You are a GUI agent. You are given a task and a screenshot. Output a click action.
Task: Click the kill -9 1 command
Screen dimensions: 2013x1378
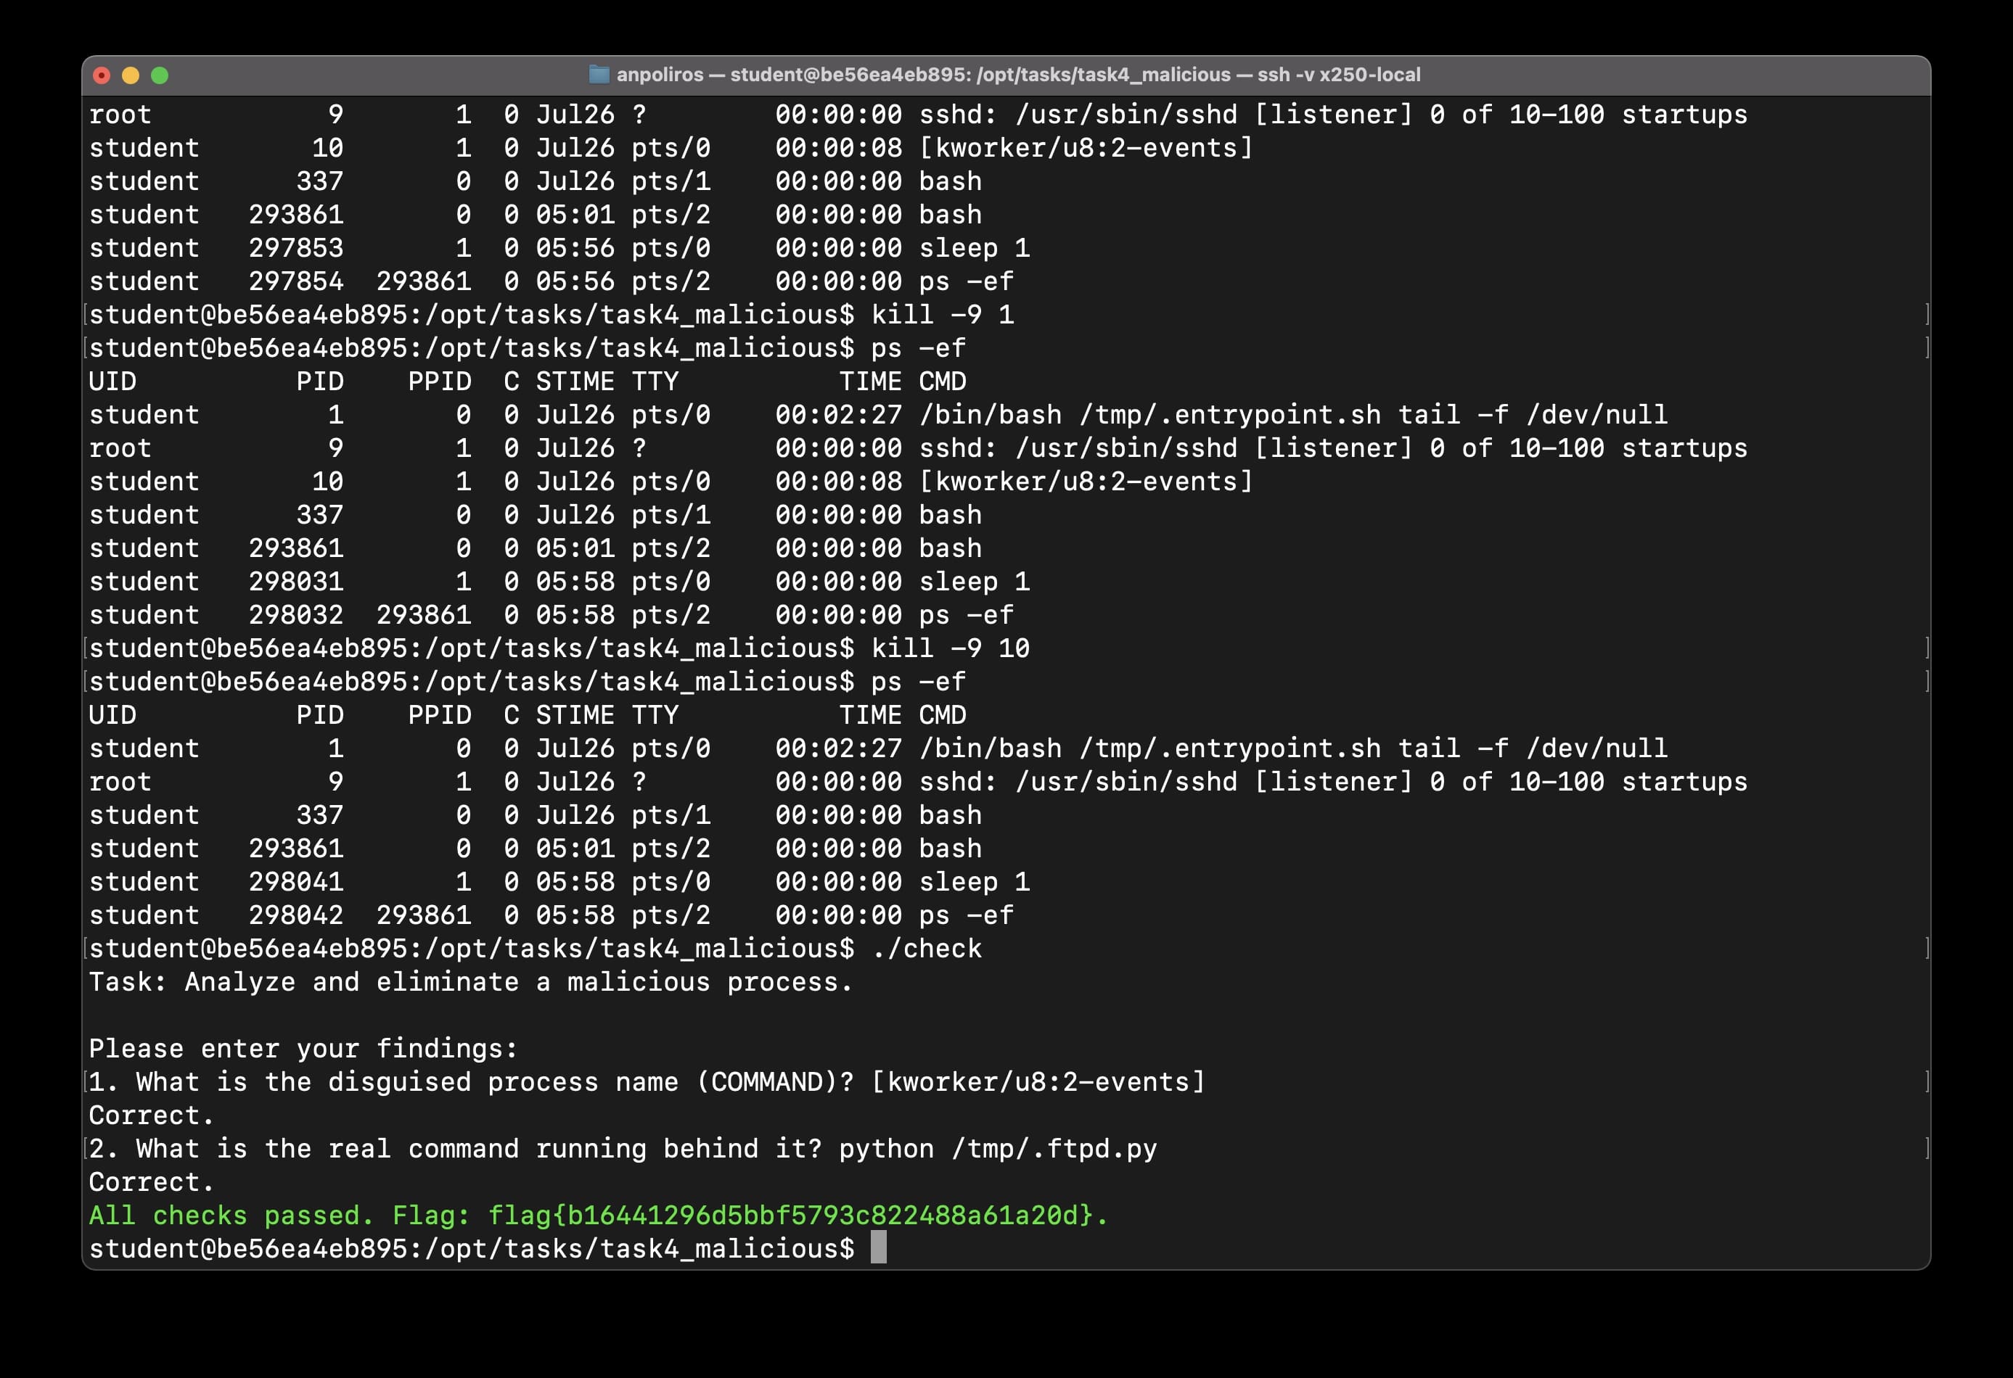click(x=941, y=314)
